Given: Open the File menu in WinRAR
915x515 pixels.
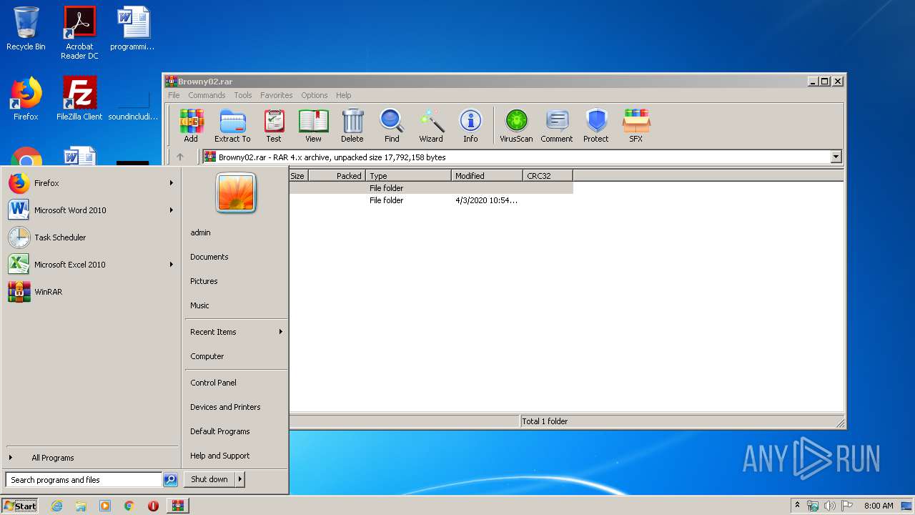Looking at the screenshot, I should (x=174, y=95).
